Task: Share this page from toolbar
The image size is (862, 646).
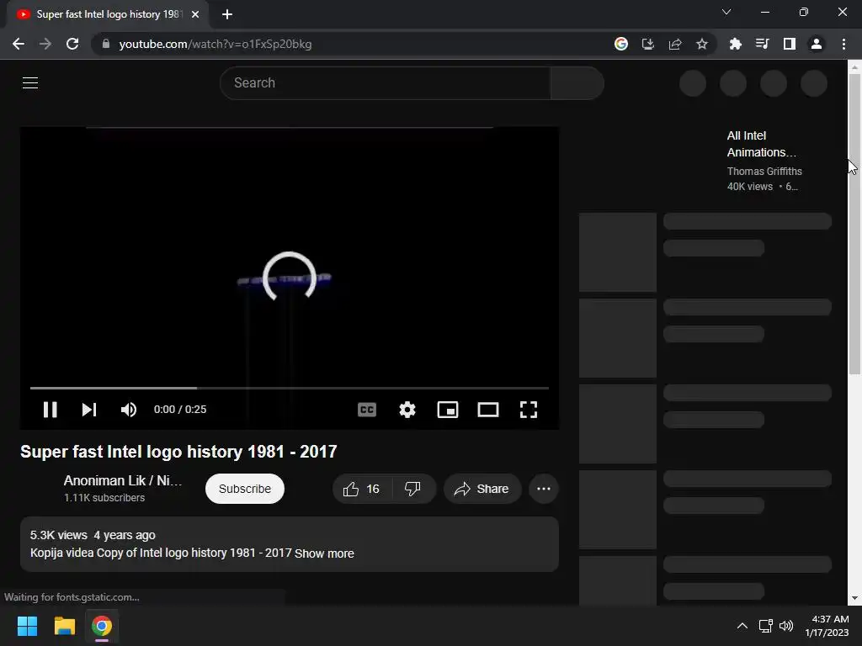Action: pyautogui.click(x=675, y=44)
